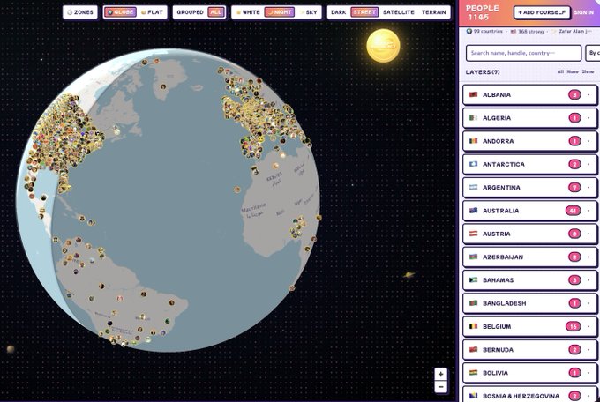Image resolution: width=600 pixels, height=402 pixels.
Task: Select the BERMUDA layer name
Action: coord(499,350)
